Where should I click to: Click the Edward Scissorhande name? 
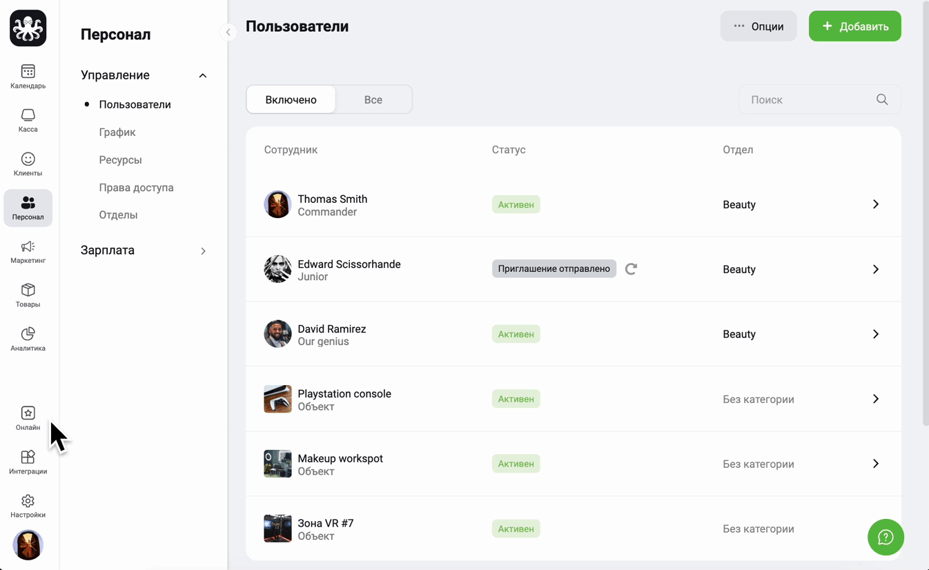click(349, 264)
